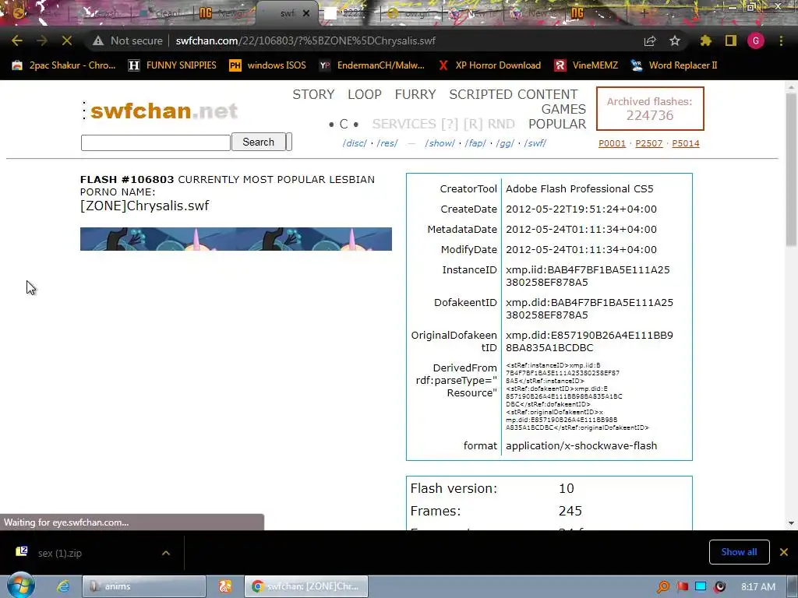Click the Adobe Flash Professional CS5 text
The image size is (798, 598).
(x=579, y=188)
